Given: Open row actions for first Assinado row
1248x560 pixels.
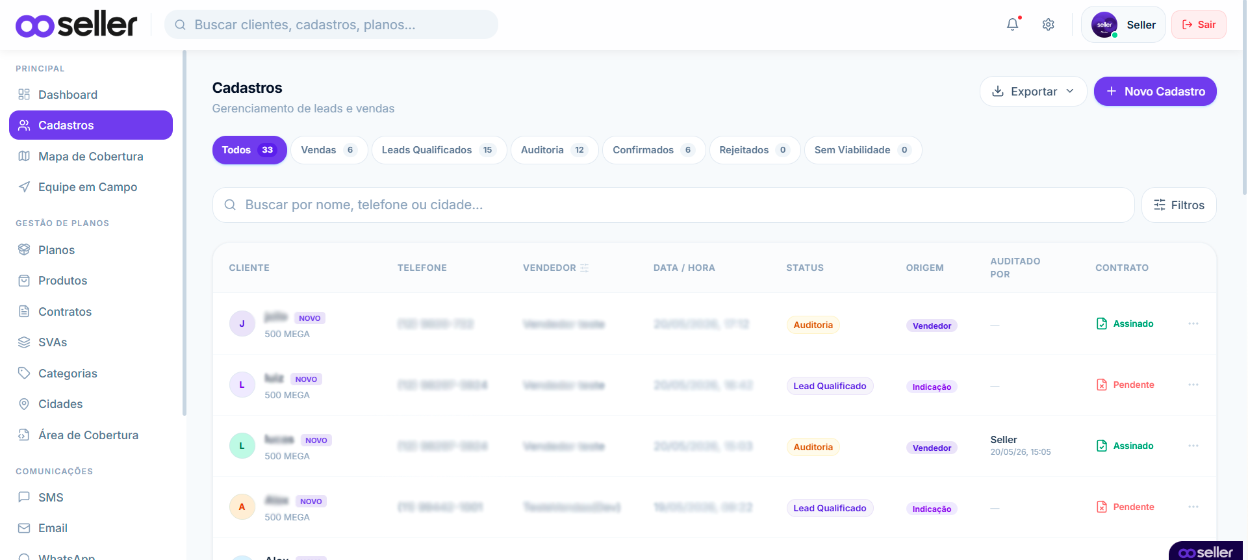Looking at the screenshot, I should point(1193,324).
